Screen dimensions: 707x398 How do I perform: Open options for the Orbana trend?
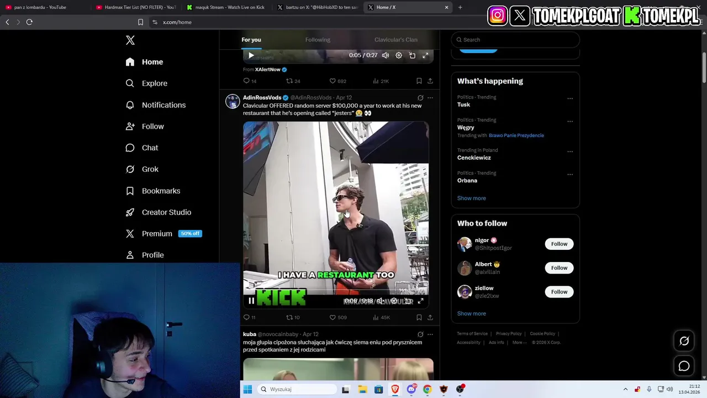tap(570, 174)
